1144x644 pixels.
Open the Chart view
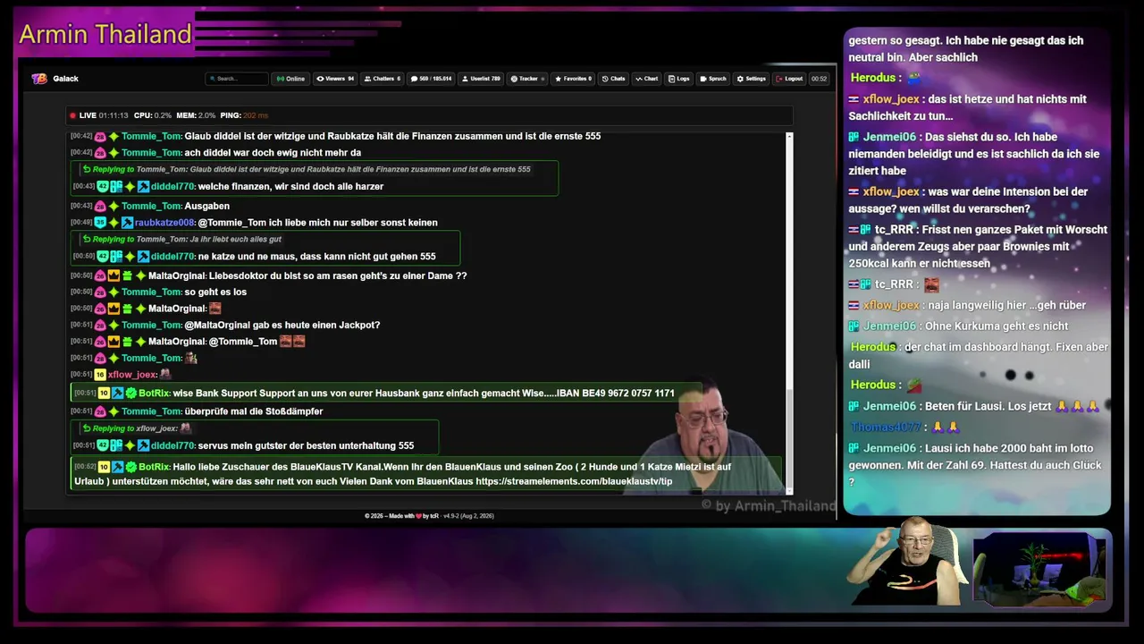646,79
